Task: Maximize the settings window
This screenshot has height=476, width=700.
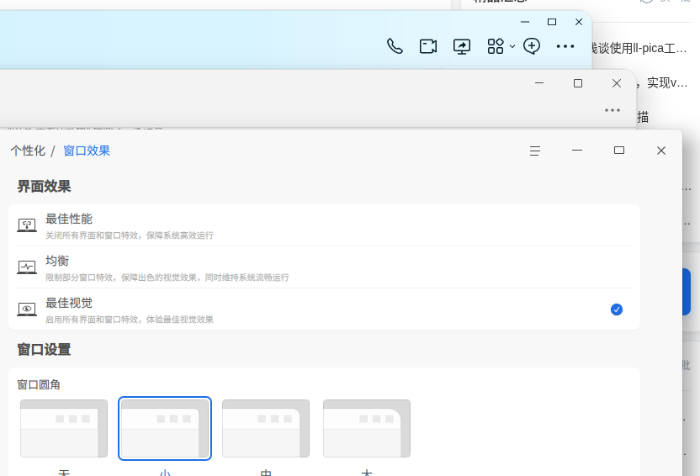Action: pos(618,151)
